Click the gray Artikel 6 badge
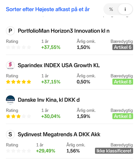Image resolution: width=139 pixels, height=159 pixels. click(122, 47)
